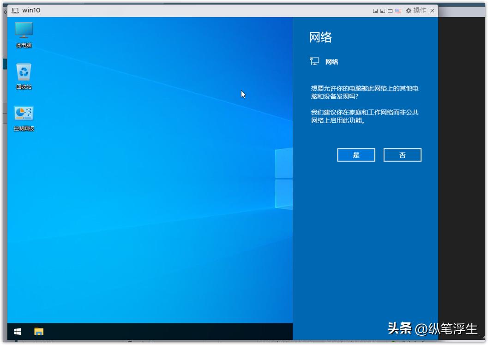Click 否 to decline network discovery

[402, 155]
